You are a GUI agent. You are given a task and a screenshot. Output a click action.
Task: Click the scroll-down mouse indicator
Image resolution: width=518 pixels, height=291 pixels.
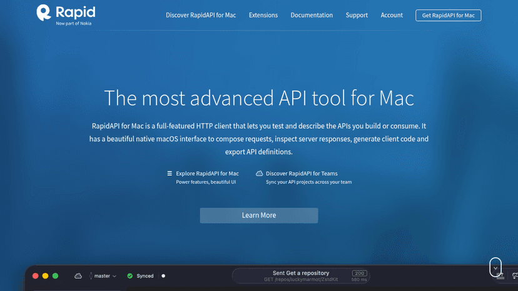pos(495,267)
